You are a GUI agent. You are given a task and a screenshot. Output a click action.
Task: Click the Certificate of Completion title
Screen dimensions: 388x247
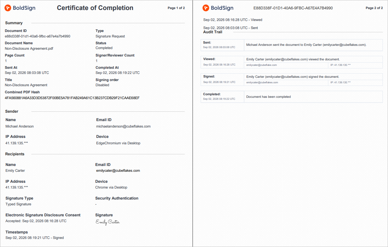95,8
